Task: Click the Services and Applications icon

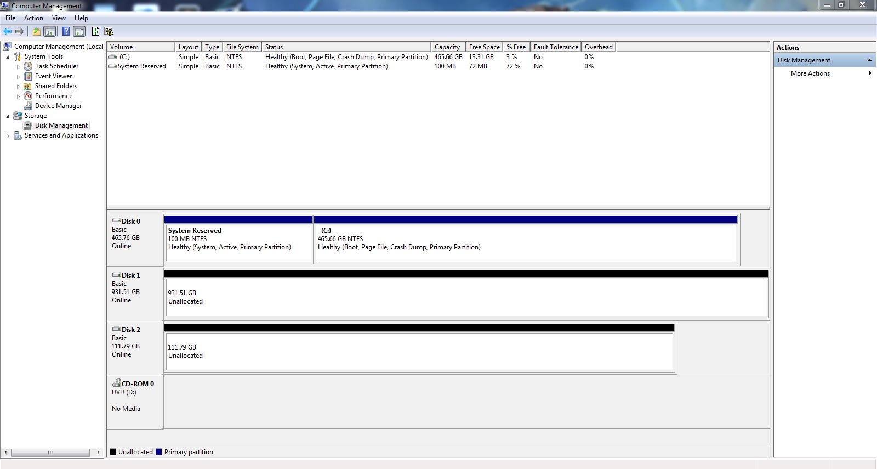Action: tap(18, 135)
